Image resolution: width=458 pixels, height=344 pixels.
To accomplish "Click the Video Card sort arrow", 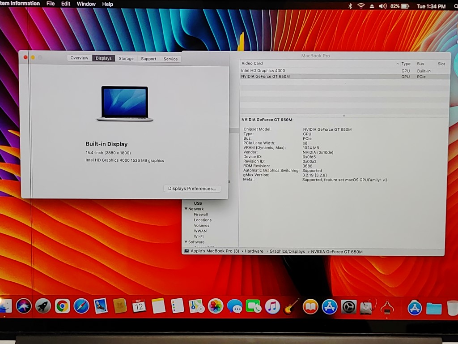I will (x=397, y=64).
